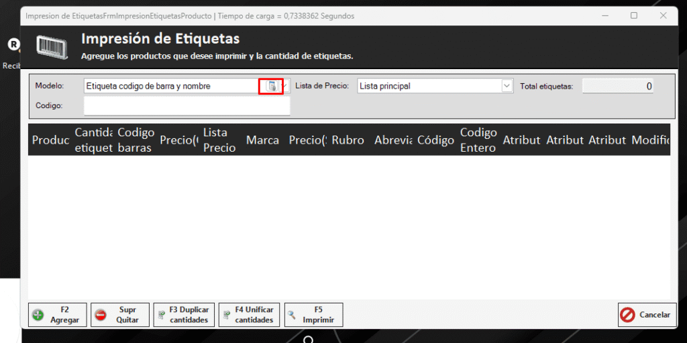Cancel the label printing dialog
Image resolution: width=687 pixels, height=343 pixels.
click(x=646, y=315)
